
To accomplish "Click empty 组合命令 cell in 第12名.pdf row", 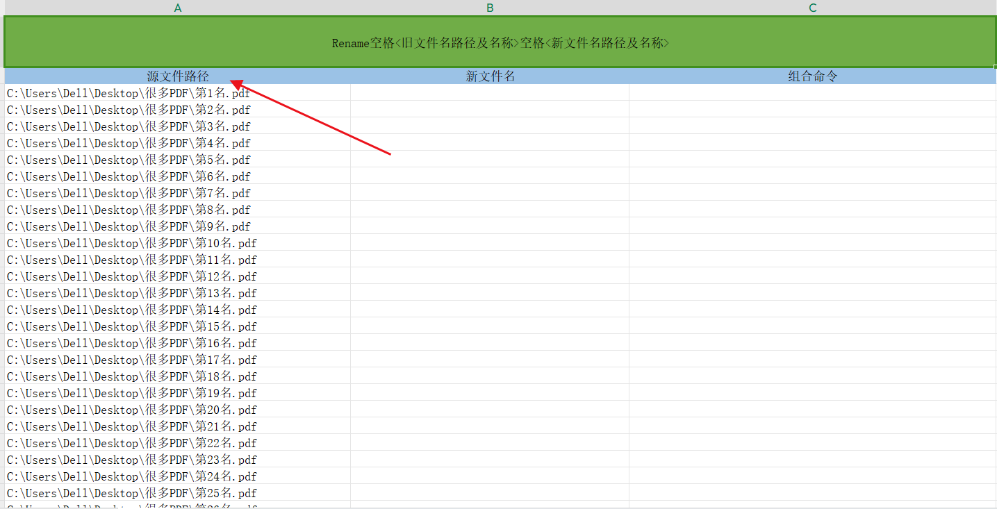I will click(x=813, y=276).
